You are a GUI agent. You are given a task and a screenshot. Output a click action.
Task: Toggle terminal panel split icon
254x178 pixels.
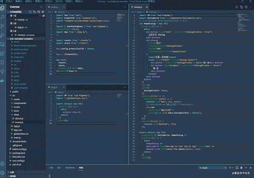click(x=237, y=168)
